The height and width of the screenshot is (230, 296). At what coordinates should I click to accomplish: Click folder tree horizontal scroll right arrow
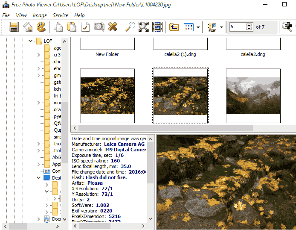tap(58, 226)
